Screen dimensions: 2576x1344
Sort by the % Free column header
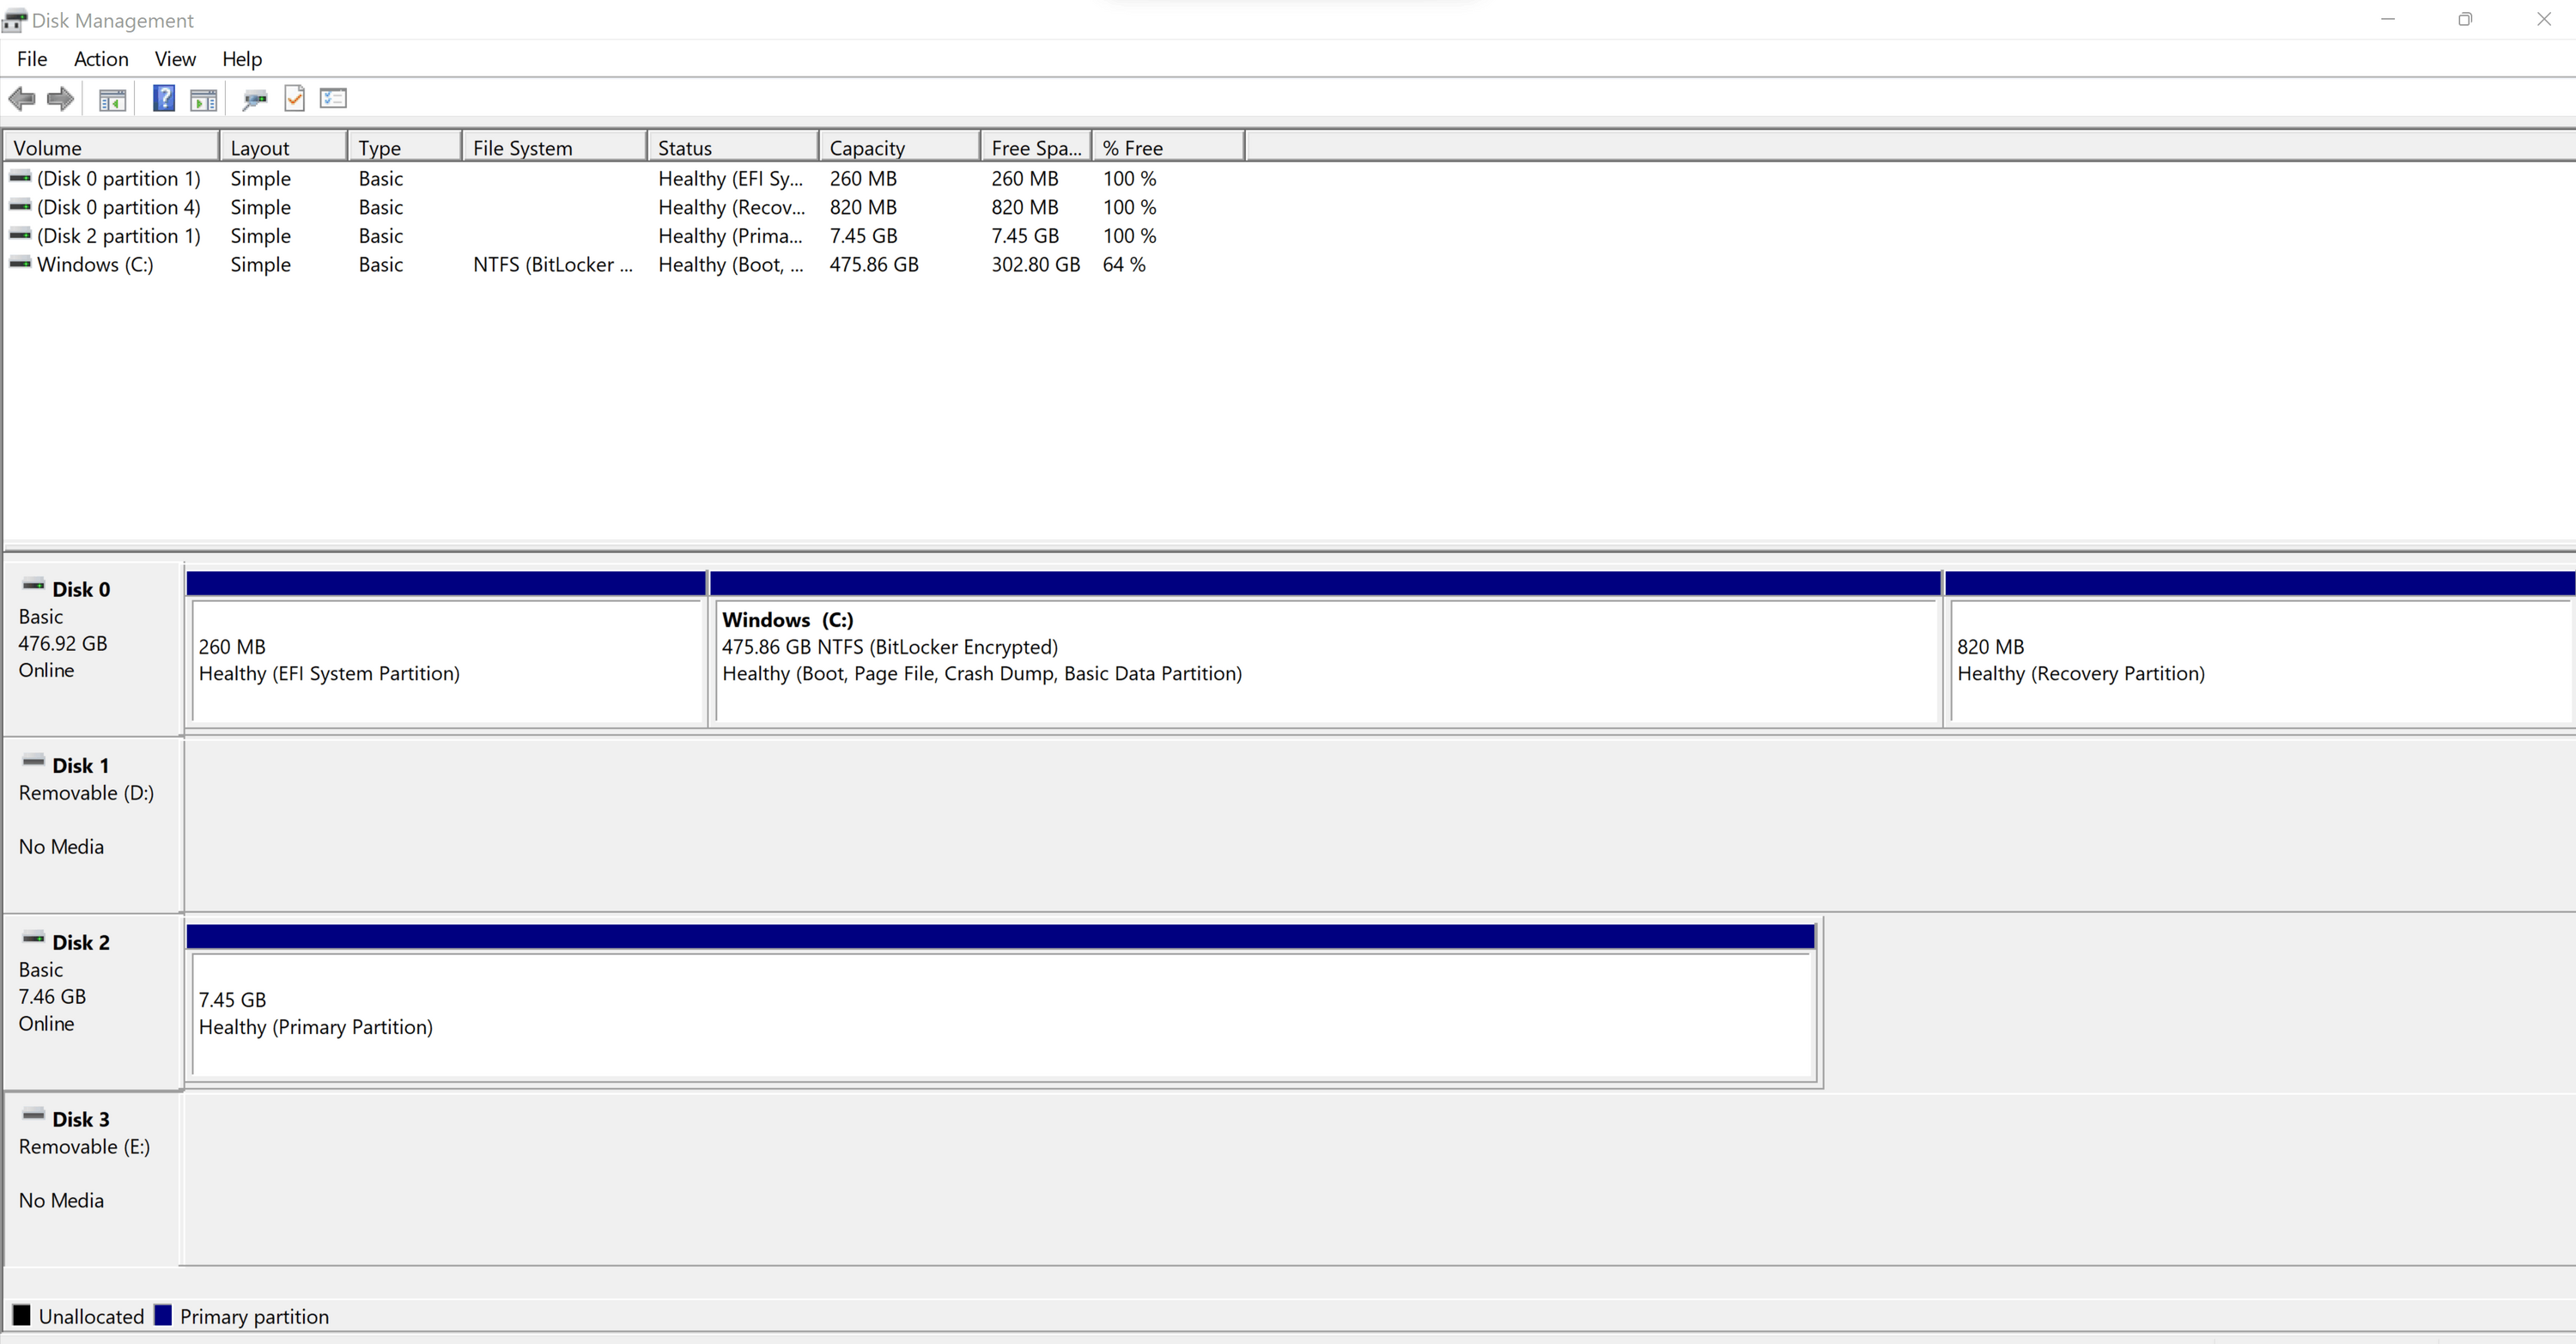(x=1168, y=147)
